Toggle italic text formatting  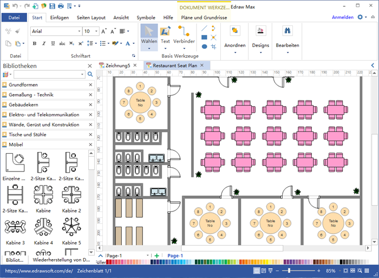click(x=44, y=43)
